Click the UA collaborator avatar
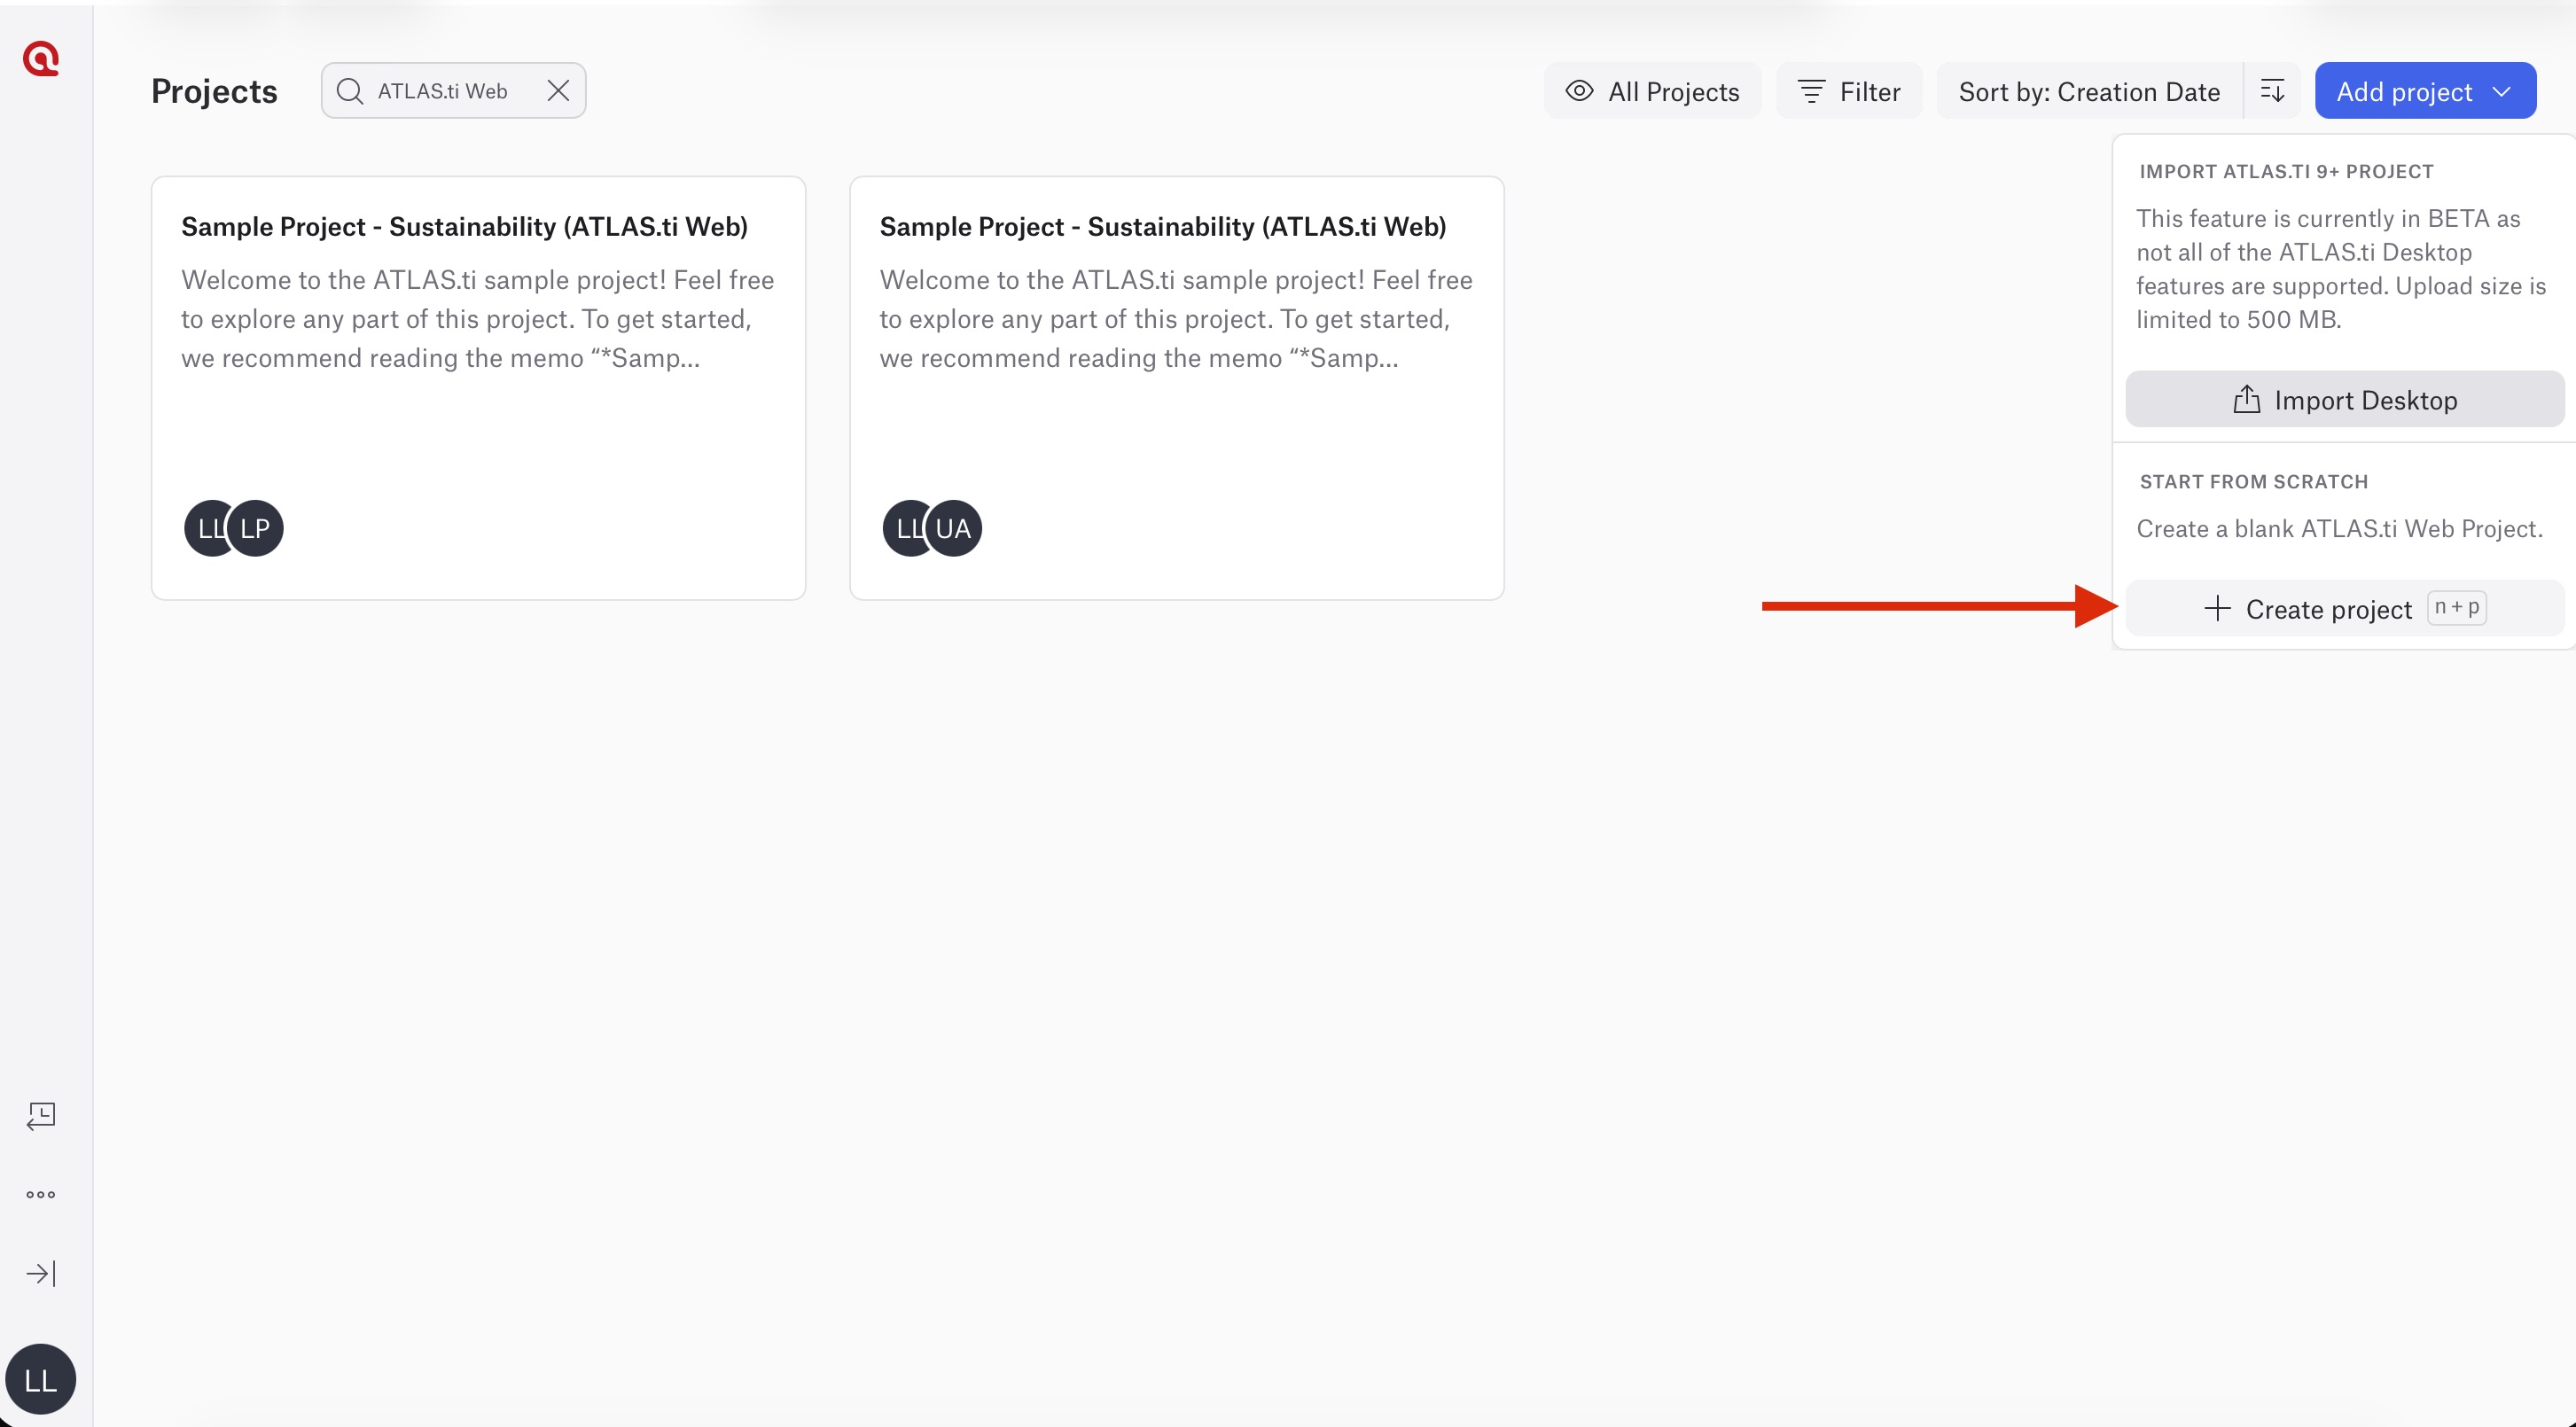 point(953,528)
